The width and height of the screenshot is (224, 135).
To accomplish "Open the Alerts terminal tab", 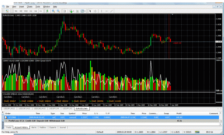I will pyautogui.click(x=34, y=127).
